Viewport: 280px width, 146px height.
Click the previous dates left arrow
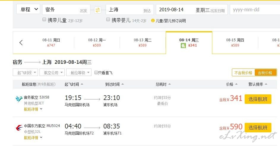coord(21,42)
